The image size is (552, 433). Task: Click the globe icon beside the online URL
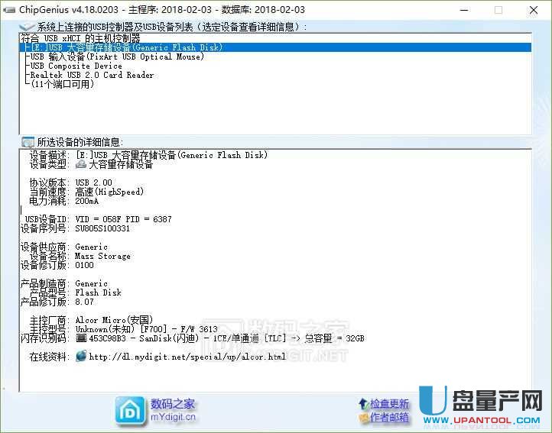[x=81, y=357]
